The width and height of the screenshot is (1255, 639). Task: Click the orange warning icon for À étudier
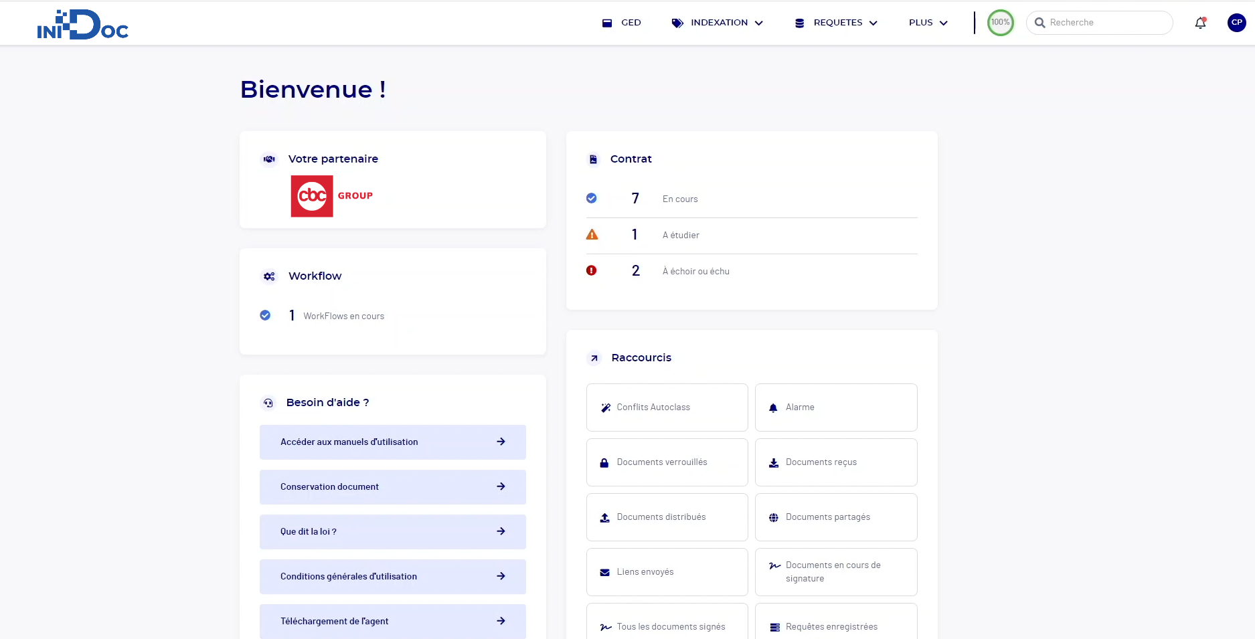click(x=592, y=235)
